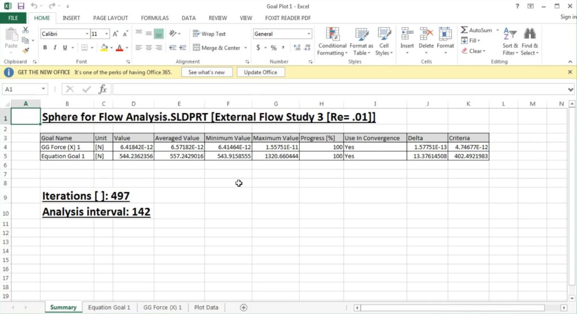Open Conditional Formatting menu
Image resolution: width=577 pixels, height=314 pixels.
point(332,42)
